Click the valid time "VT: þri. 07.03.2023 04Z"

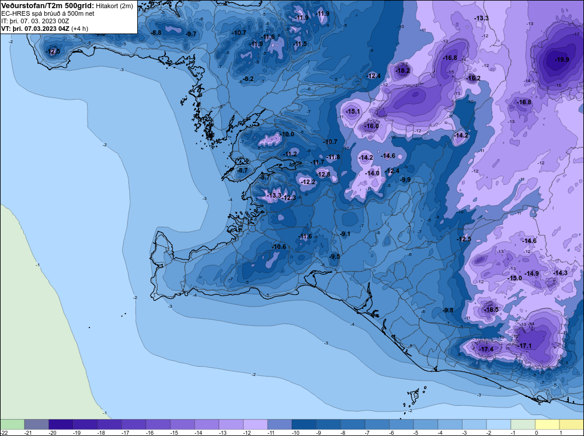point(36,29)
